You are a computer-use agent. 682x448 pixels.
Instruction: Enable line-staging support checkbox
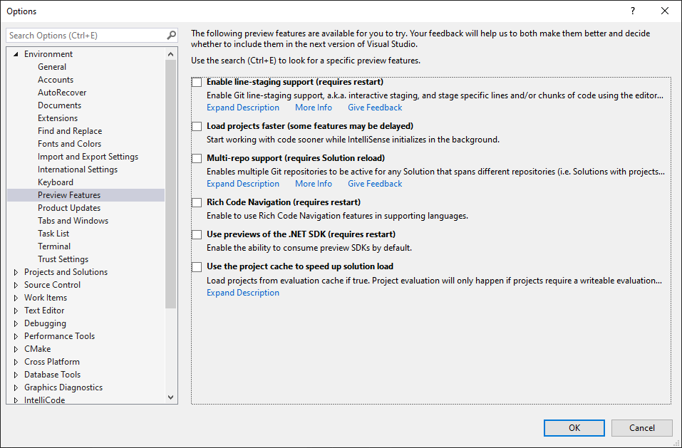pyautogui.click(x=197, y=82)
